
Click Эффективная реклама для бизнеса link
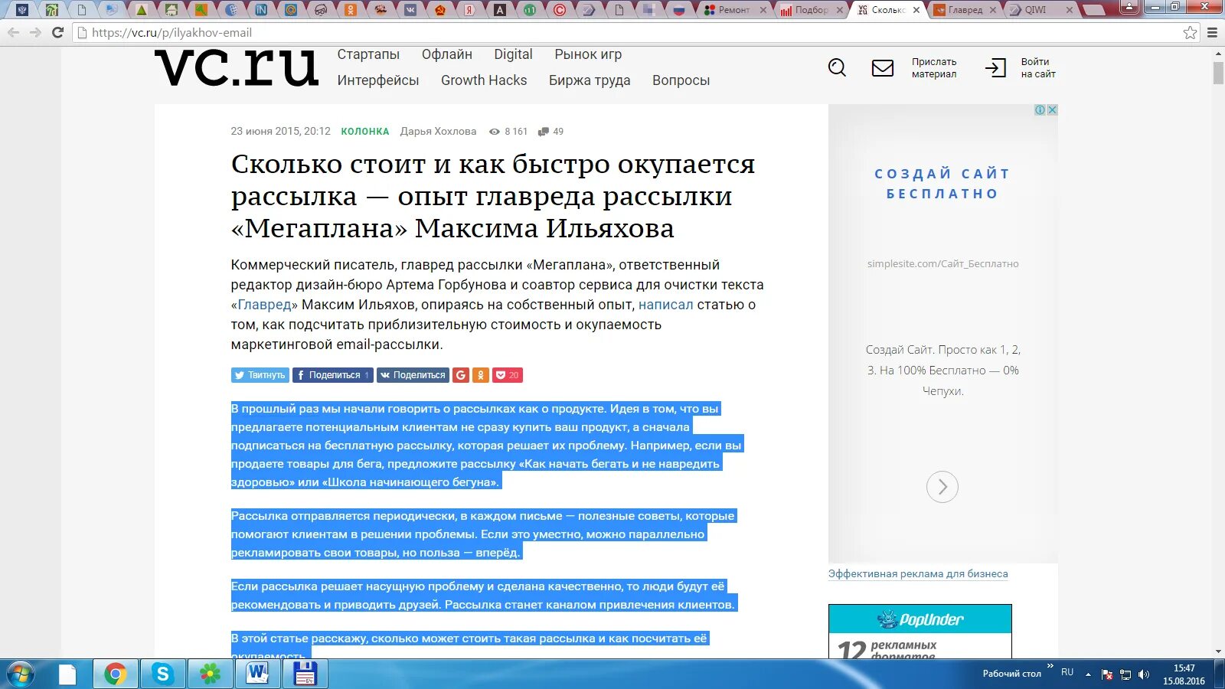[918, 573]
